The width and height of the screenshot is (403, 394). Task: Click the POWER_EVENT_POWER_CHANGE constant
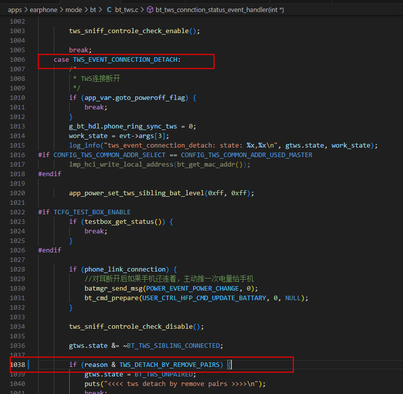[x=193, y=289]
